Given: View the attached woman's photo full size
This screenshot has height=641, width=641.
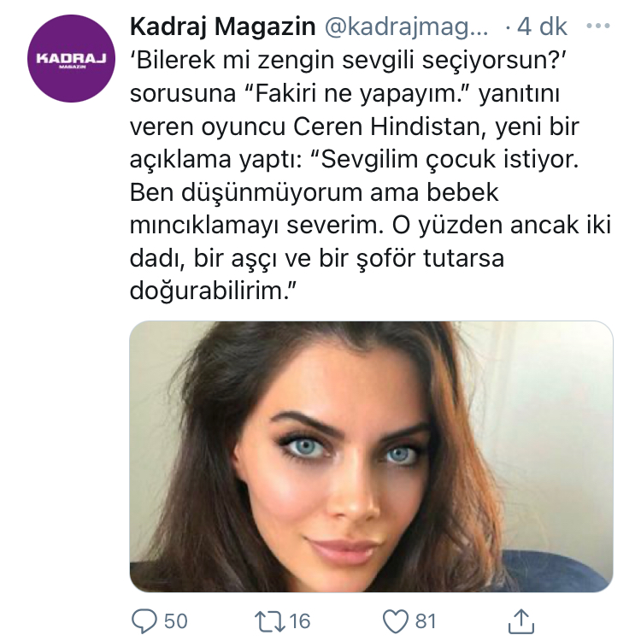Looking at the screenshot, I should point(371,456).
